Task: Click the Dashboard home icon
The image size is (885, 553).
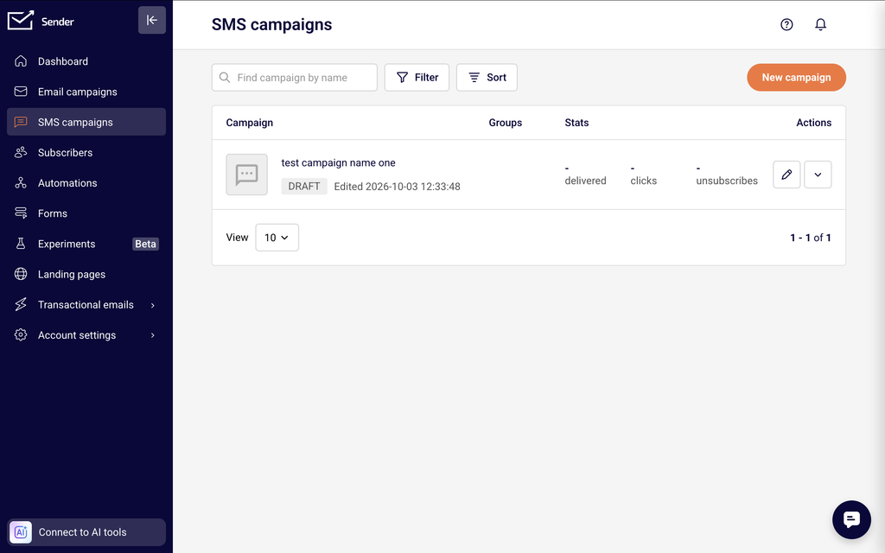Action: click(x=21, y=61)
